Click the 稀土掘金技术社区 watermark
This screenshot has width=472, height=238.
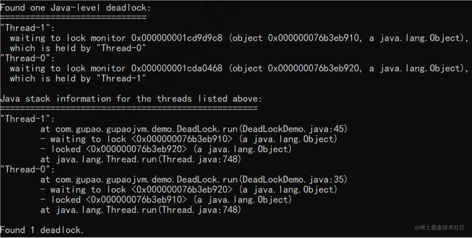click(440, 228)
